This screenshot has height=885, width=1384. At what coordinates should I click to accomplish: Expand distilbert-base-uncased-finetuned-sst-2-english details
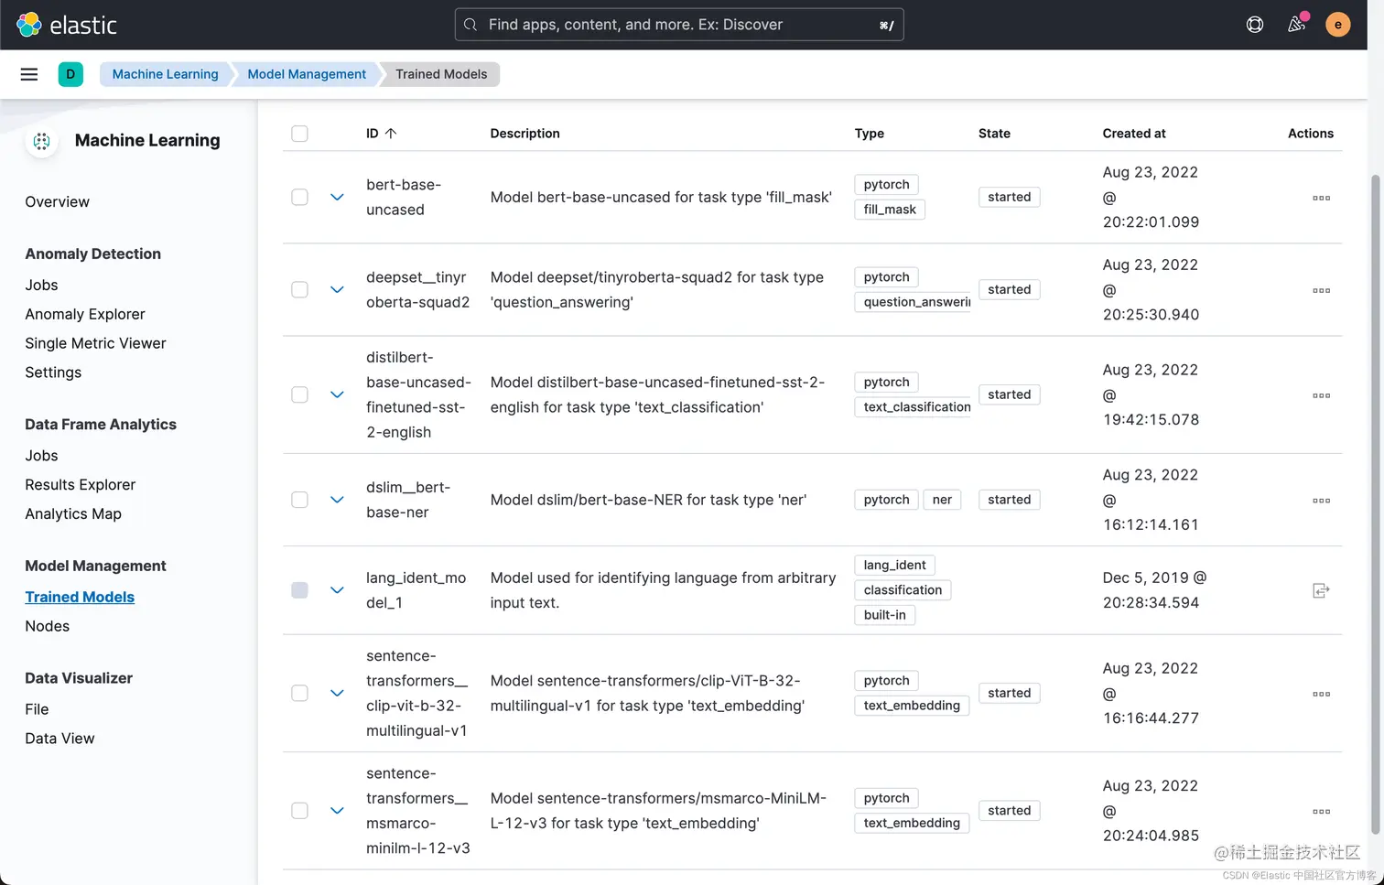click(x=337, y=394)
